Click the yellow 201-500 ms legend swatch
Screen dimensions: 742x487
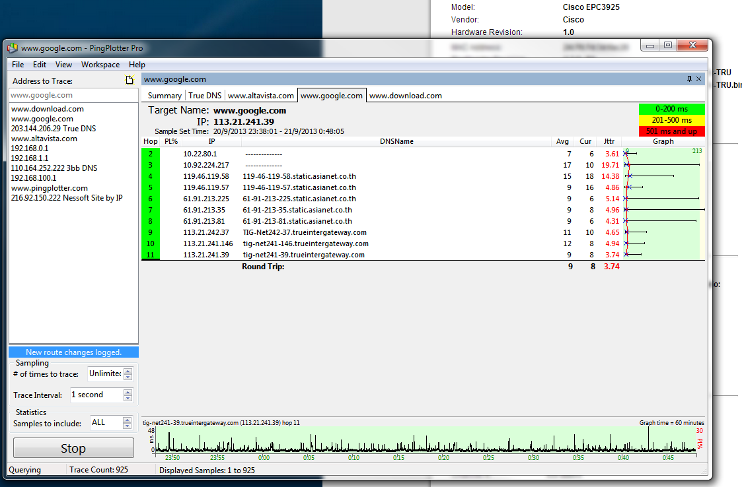pyautogui.click(x=671, y=120)
